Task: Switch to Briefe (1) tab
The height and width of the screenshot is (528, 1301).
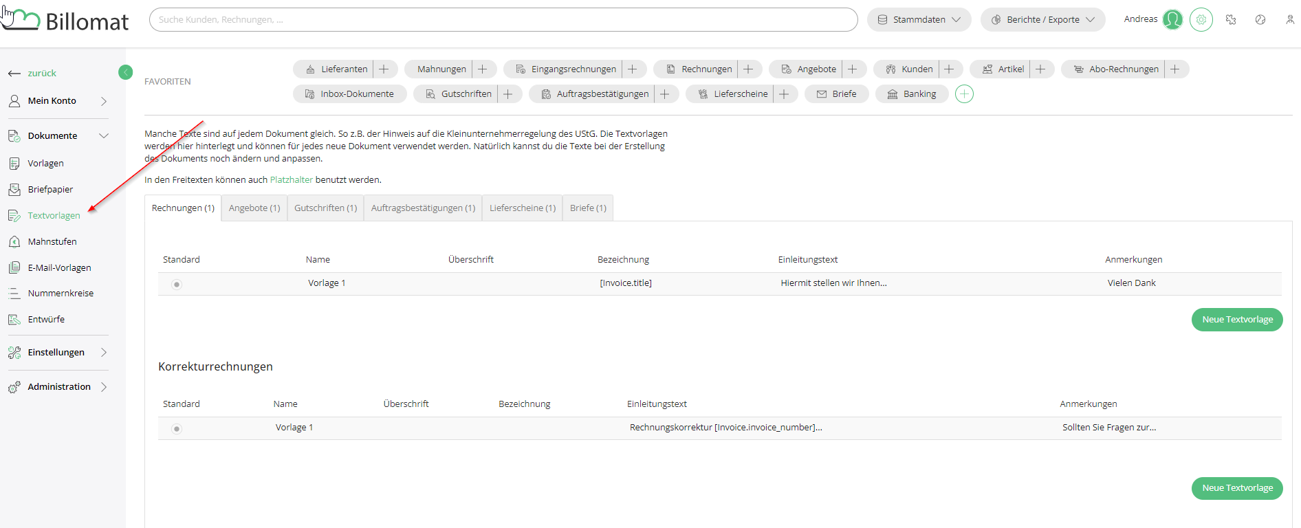Action: [x=588, y=208]
